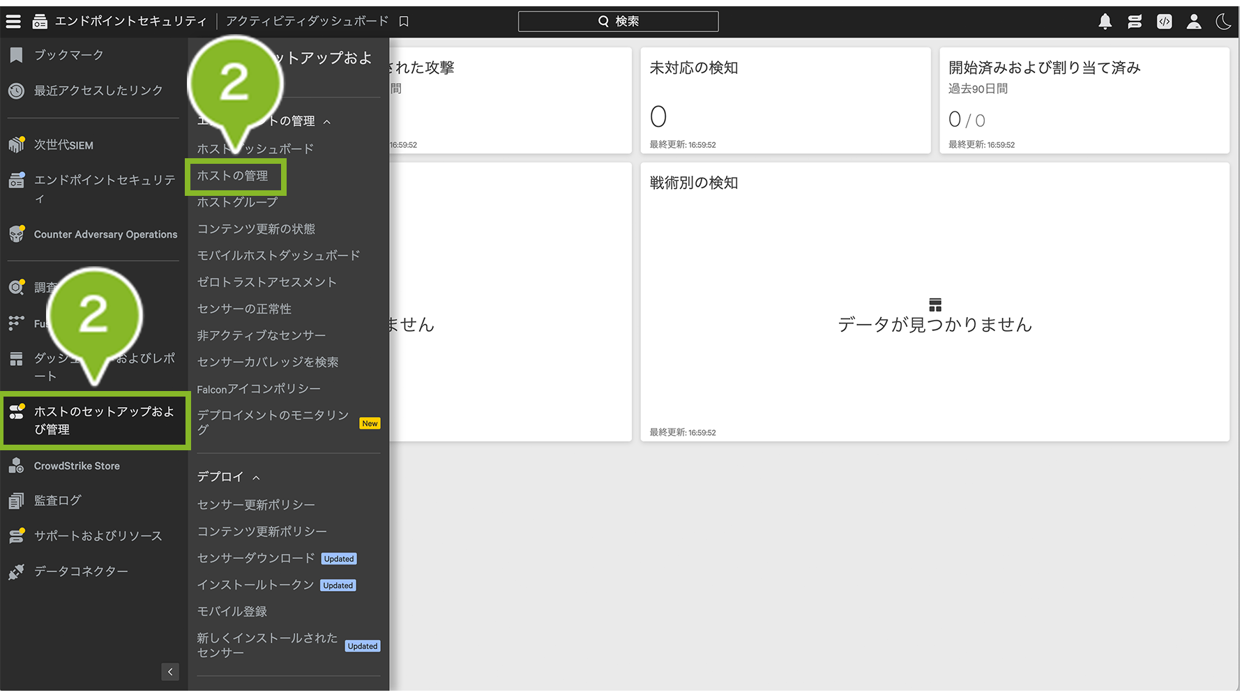Viewport: 1240px width, 697px height.
Task: Select ホストの管理 in the submenu
Action: 232,176
